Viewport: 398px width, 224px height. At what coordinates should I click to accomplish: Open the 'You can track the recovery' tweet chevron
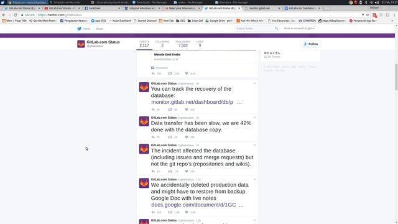pos(254,83)
